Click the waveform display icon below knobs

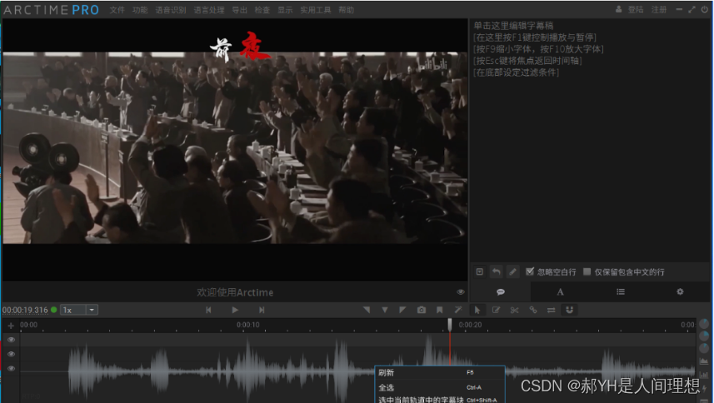coord(704,361)
